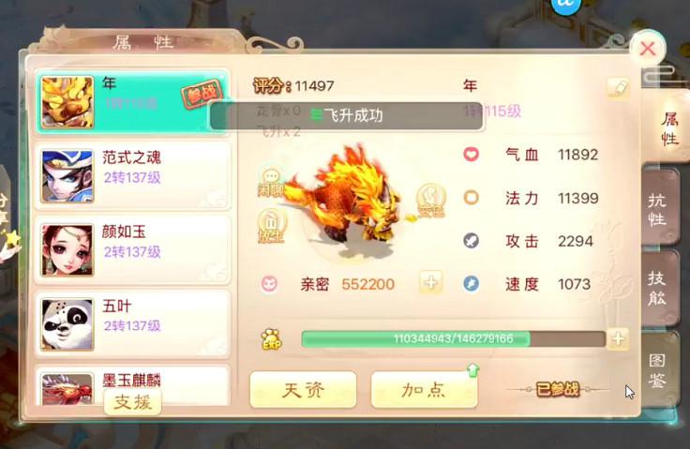Viewport: 690px width, 449px height.
Task: Select the 年 pet in list
Action: (132, 102)
